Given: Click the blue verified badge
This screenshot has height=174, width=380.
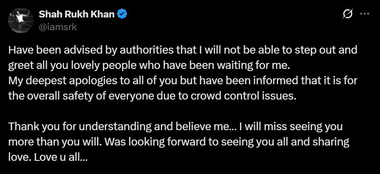Looking at the screenshot, I should click(123, 14).
